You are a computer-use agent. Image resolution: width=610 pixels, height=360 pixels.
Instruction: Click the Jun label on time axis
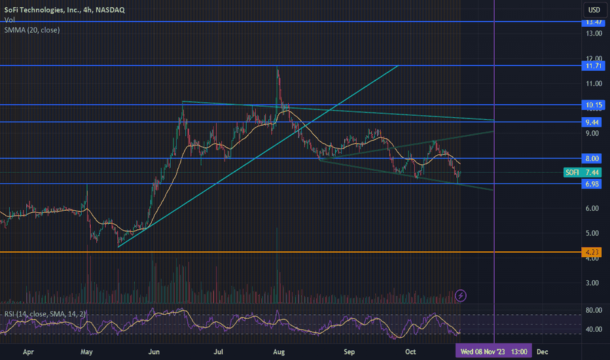154,352
